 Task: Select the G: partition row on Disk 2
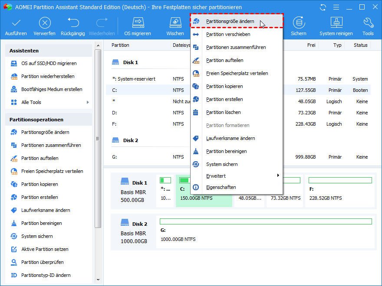pos(238,157)
